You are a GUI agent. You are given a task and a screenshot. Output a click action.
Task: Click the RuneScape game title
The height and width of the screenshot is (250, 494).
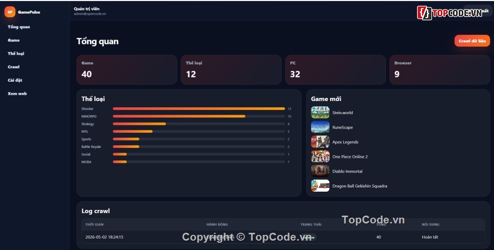pyautogui.click(x=343, y=128)
